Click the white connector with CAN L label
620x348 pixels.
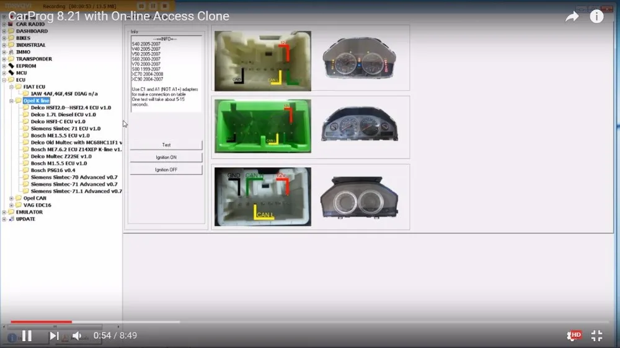pos(262,197)
